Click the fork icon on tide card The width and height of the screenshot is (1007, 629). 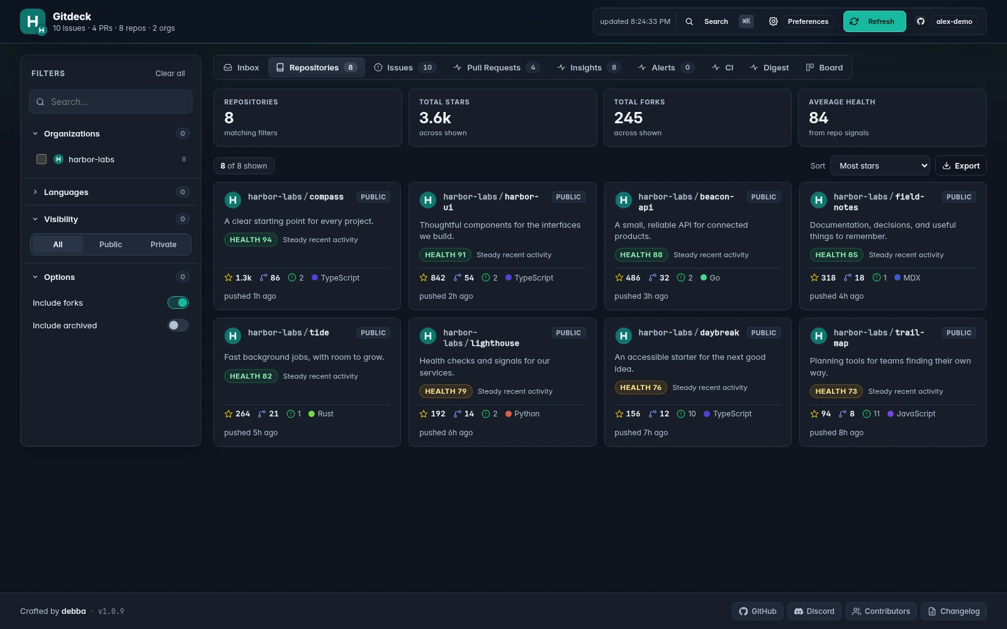point(262,414)
